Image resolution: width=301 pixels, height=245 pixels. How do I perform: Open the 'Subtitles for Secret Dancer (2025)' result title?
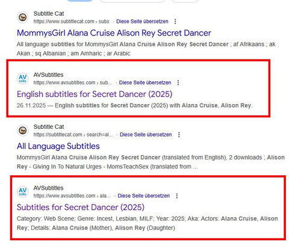81,207
